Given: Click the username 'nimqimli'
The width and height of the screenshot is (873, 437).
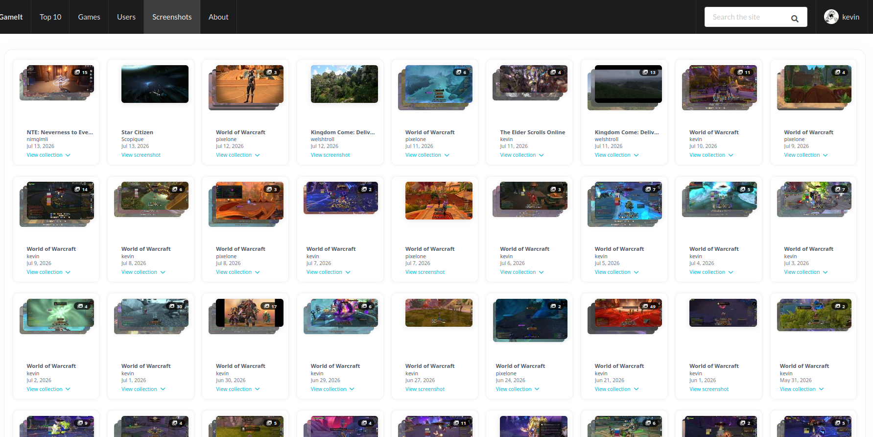Looking at the screenshot, I should (x=37, y=139).
